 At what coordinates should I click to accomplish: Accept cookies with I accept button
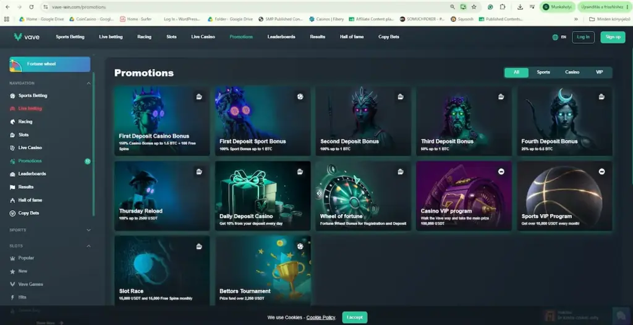tap(355, 318)
